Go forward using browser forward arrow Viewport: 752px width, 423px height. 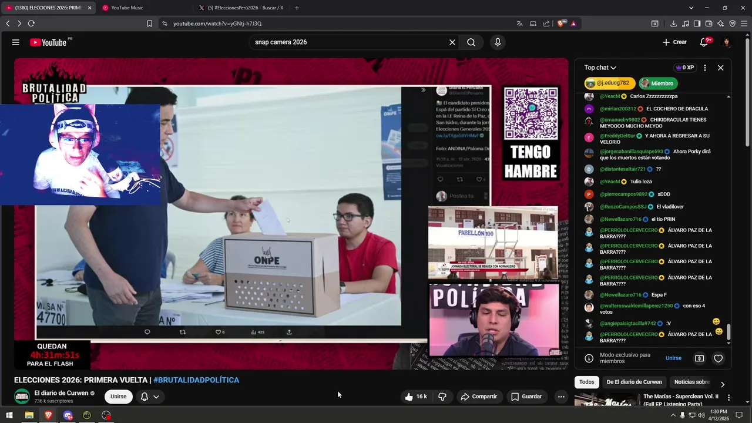tap(19, 23)
